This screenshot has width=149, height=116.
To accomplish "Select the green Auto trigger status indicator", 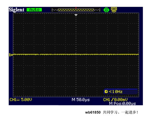I will pos(34,10).
